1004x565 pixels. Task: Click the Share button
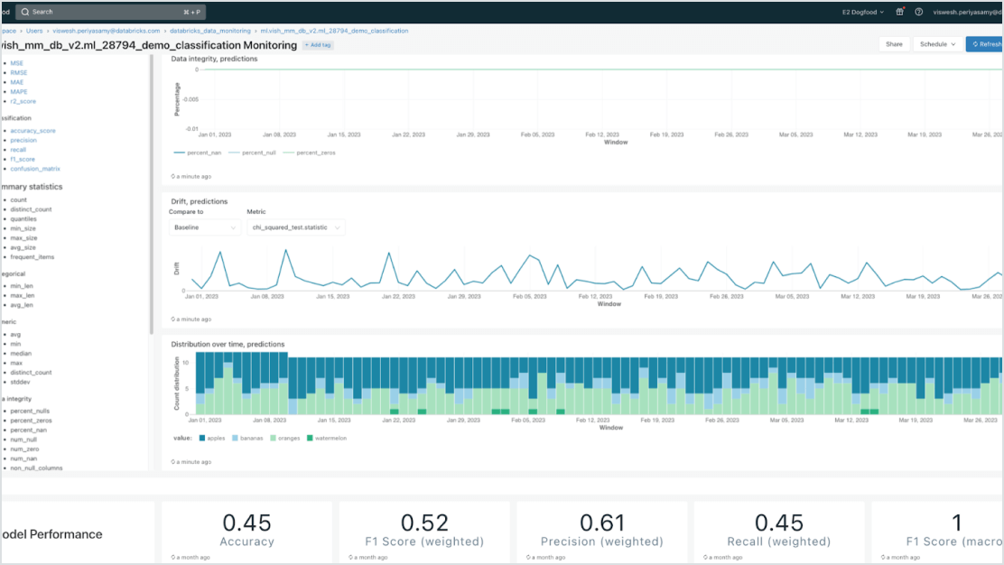coord(893,44)
